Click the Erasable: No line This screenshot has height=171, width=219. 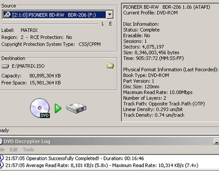pos(136,35)
